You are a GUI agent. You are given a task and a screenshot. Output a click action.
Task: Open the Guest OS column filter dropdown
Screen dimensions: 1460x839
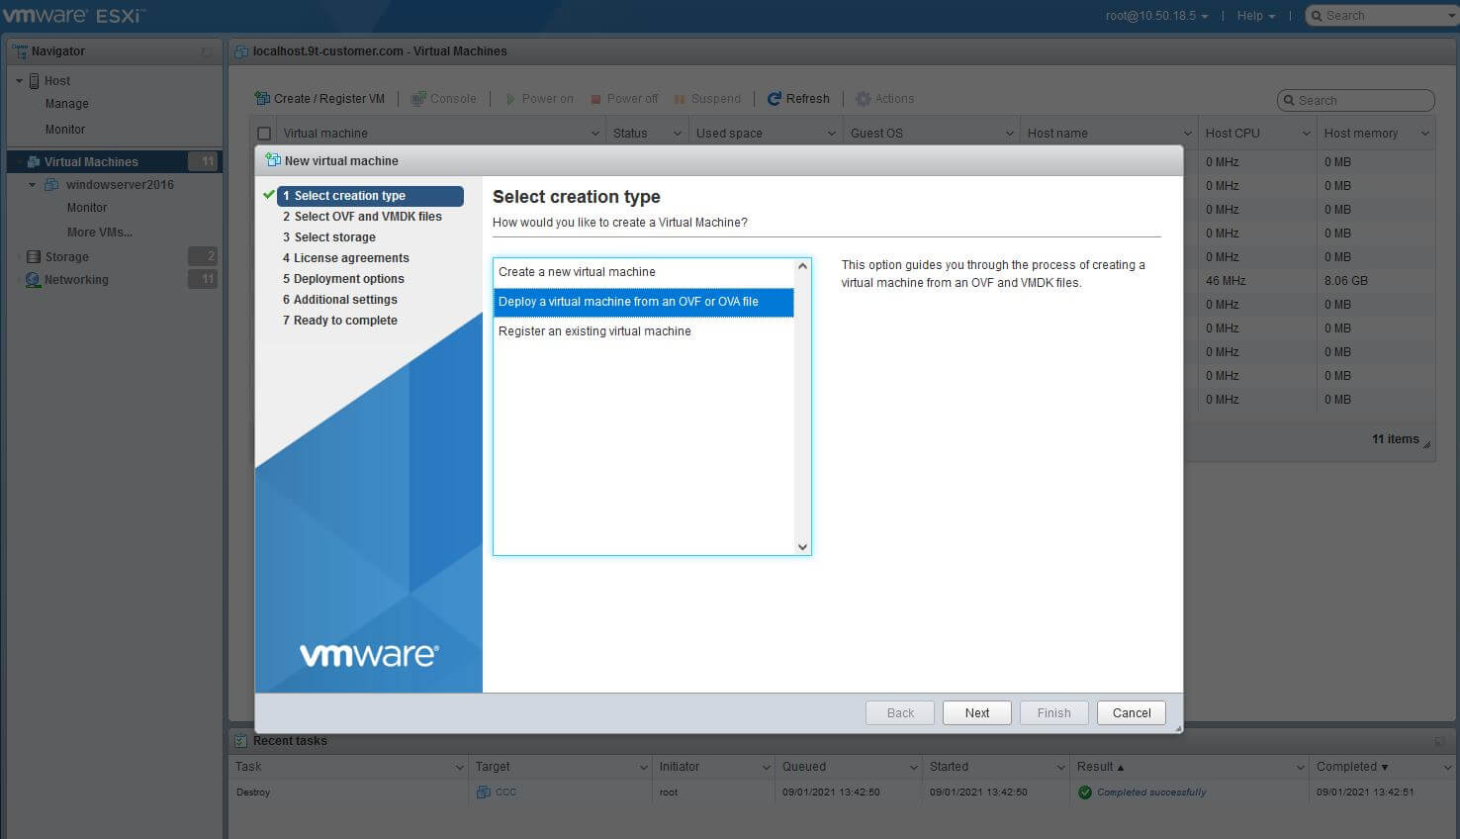tap(1009, 132)
